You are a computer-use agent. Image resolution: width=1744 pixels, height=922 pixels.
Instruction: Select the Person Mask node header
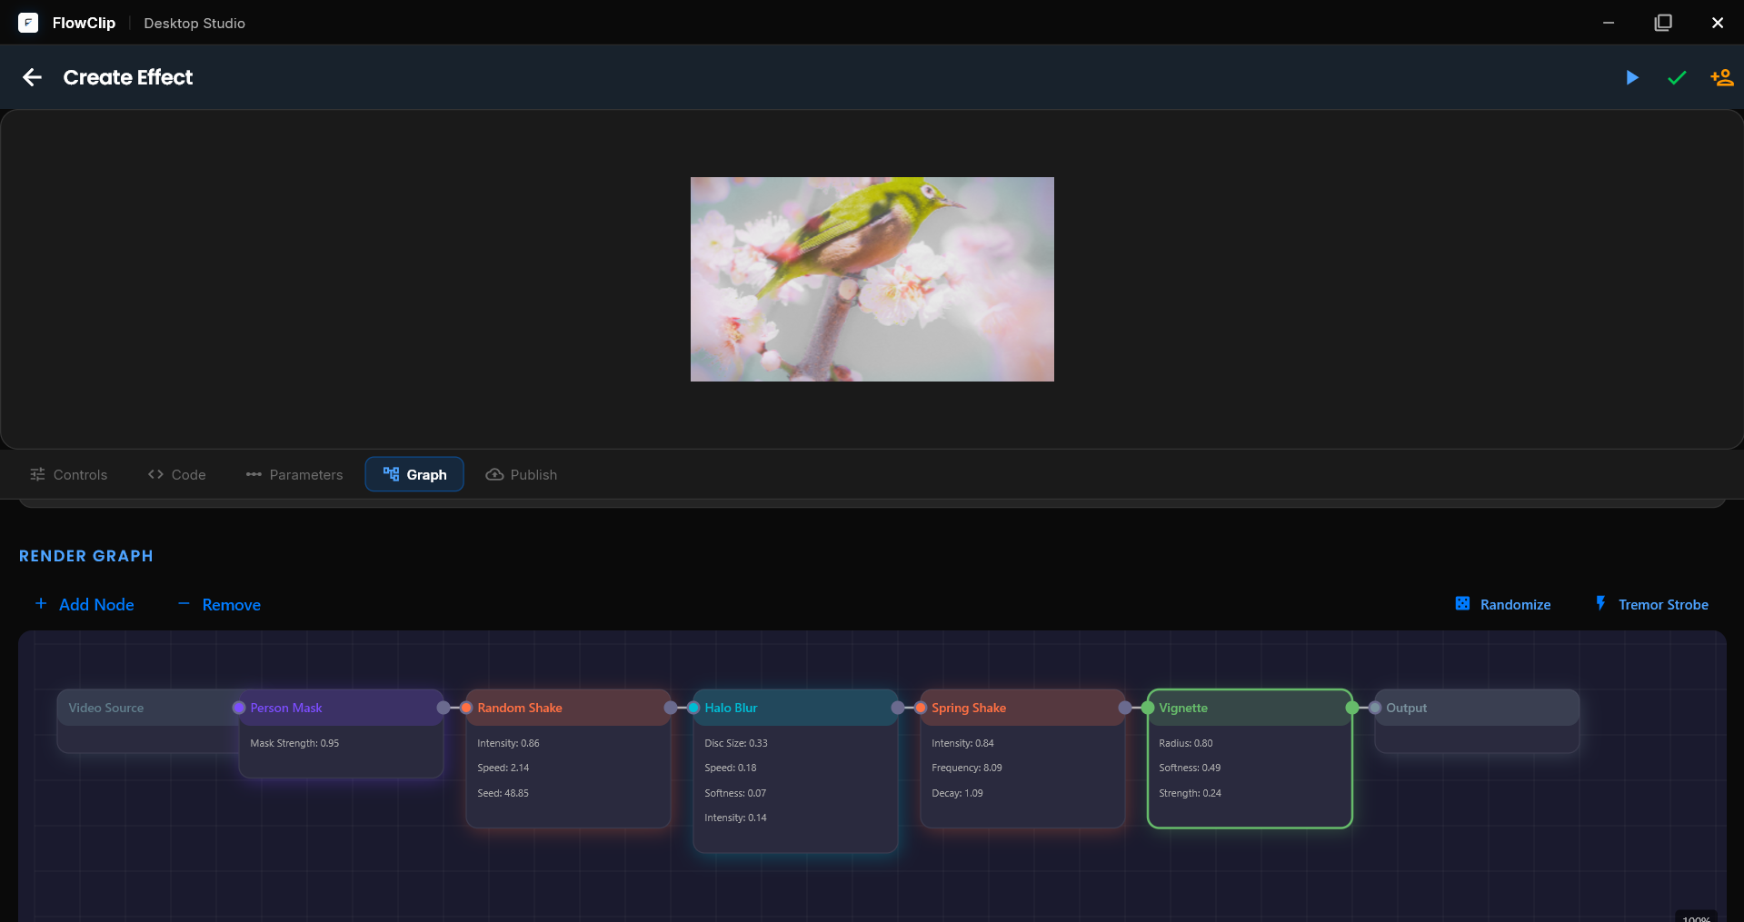click(341, 708)
